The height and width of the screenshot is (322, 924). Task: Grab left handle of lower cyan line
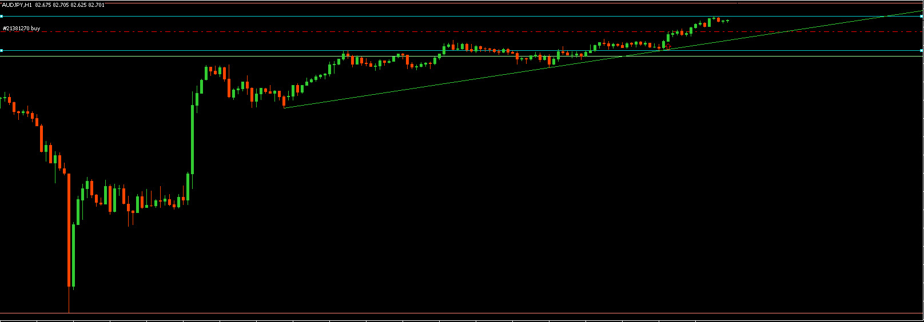pyautogui.click(x=1, y=51)
